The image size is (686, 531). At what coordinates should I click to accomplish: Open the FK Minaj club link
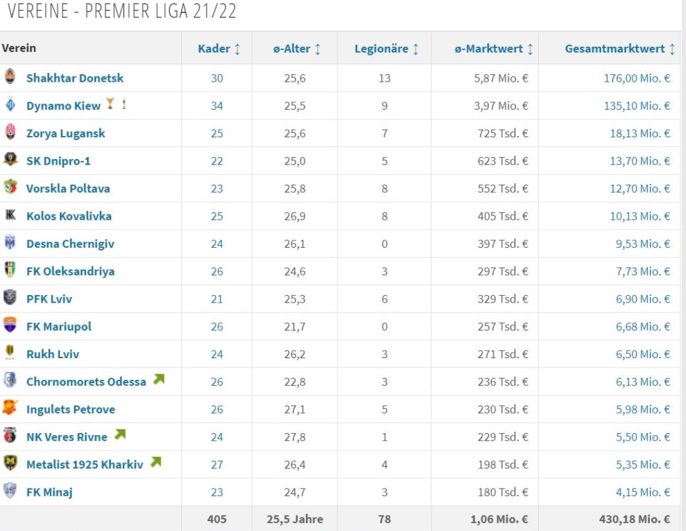pos(49,492)
